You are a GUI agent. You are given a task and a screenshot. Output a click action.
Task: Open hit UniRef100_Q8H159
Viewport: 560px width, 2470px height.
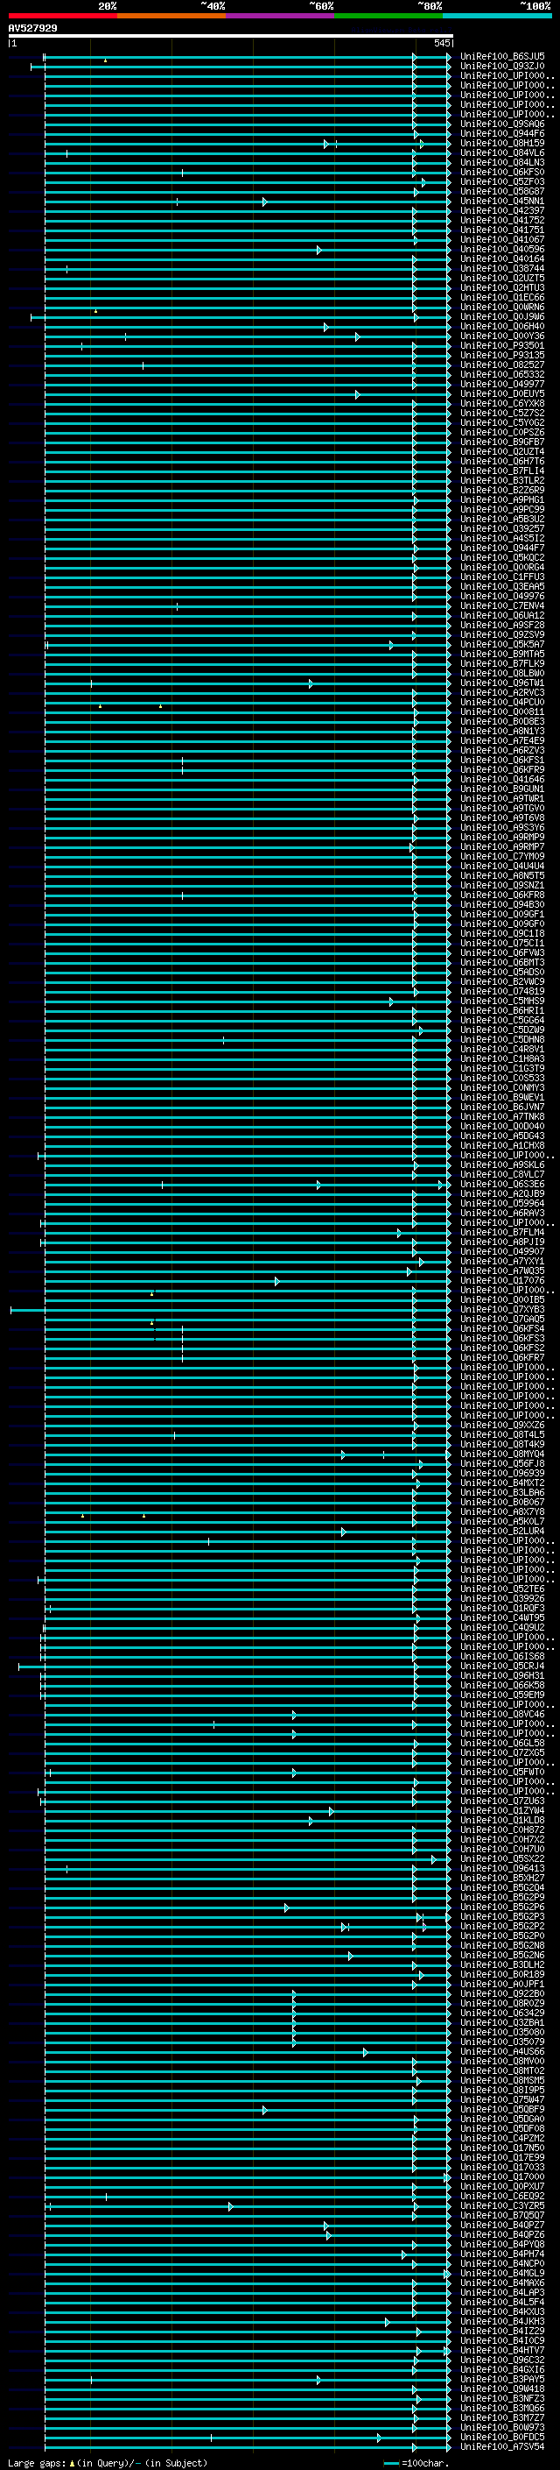pyautogui.click(x=502, y=143)
